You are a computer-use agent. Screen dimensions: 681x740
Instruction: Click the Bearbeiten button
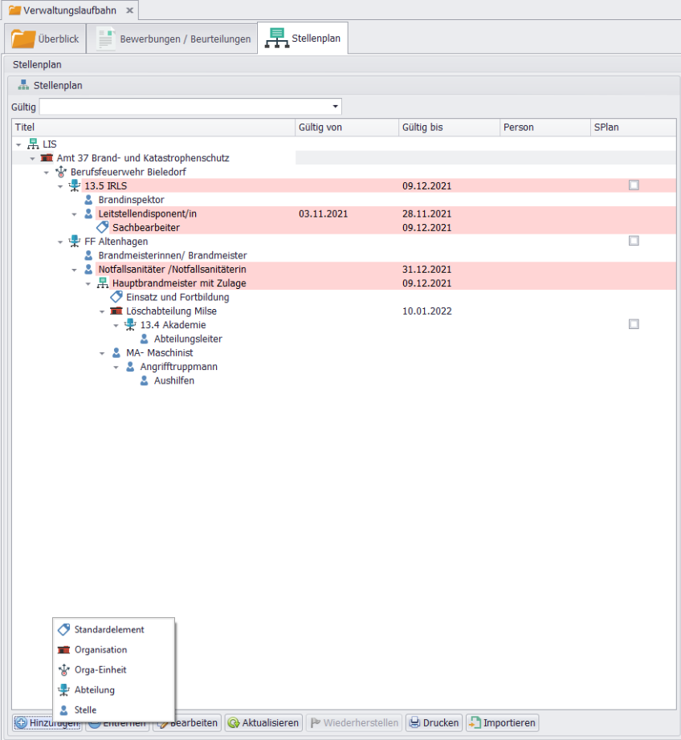(x=186, y=722)
